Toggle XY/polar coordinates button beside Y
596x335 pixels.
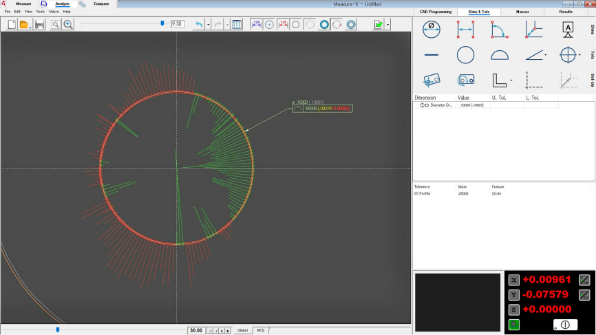pyautogui.click(x=584, y=294)
